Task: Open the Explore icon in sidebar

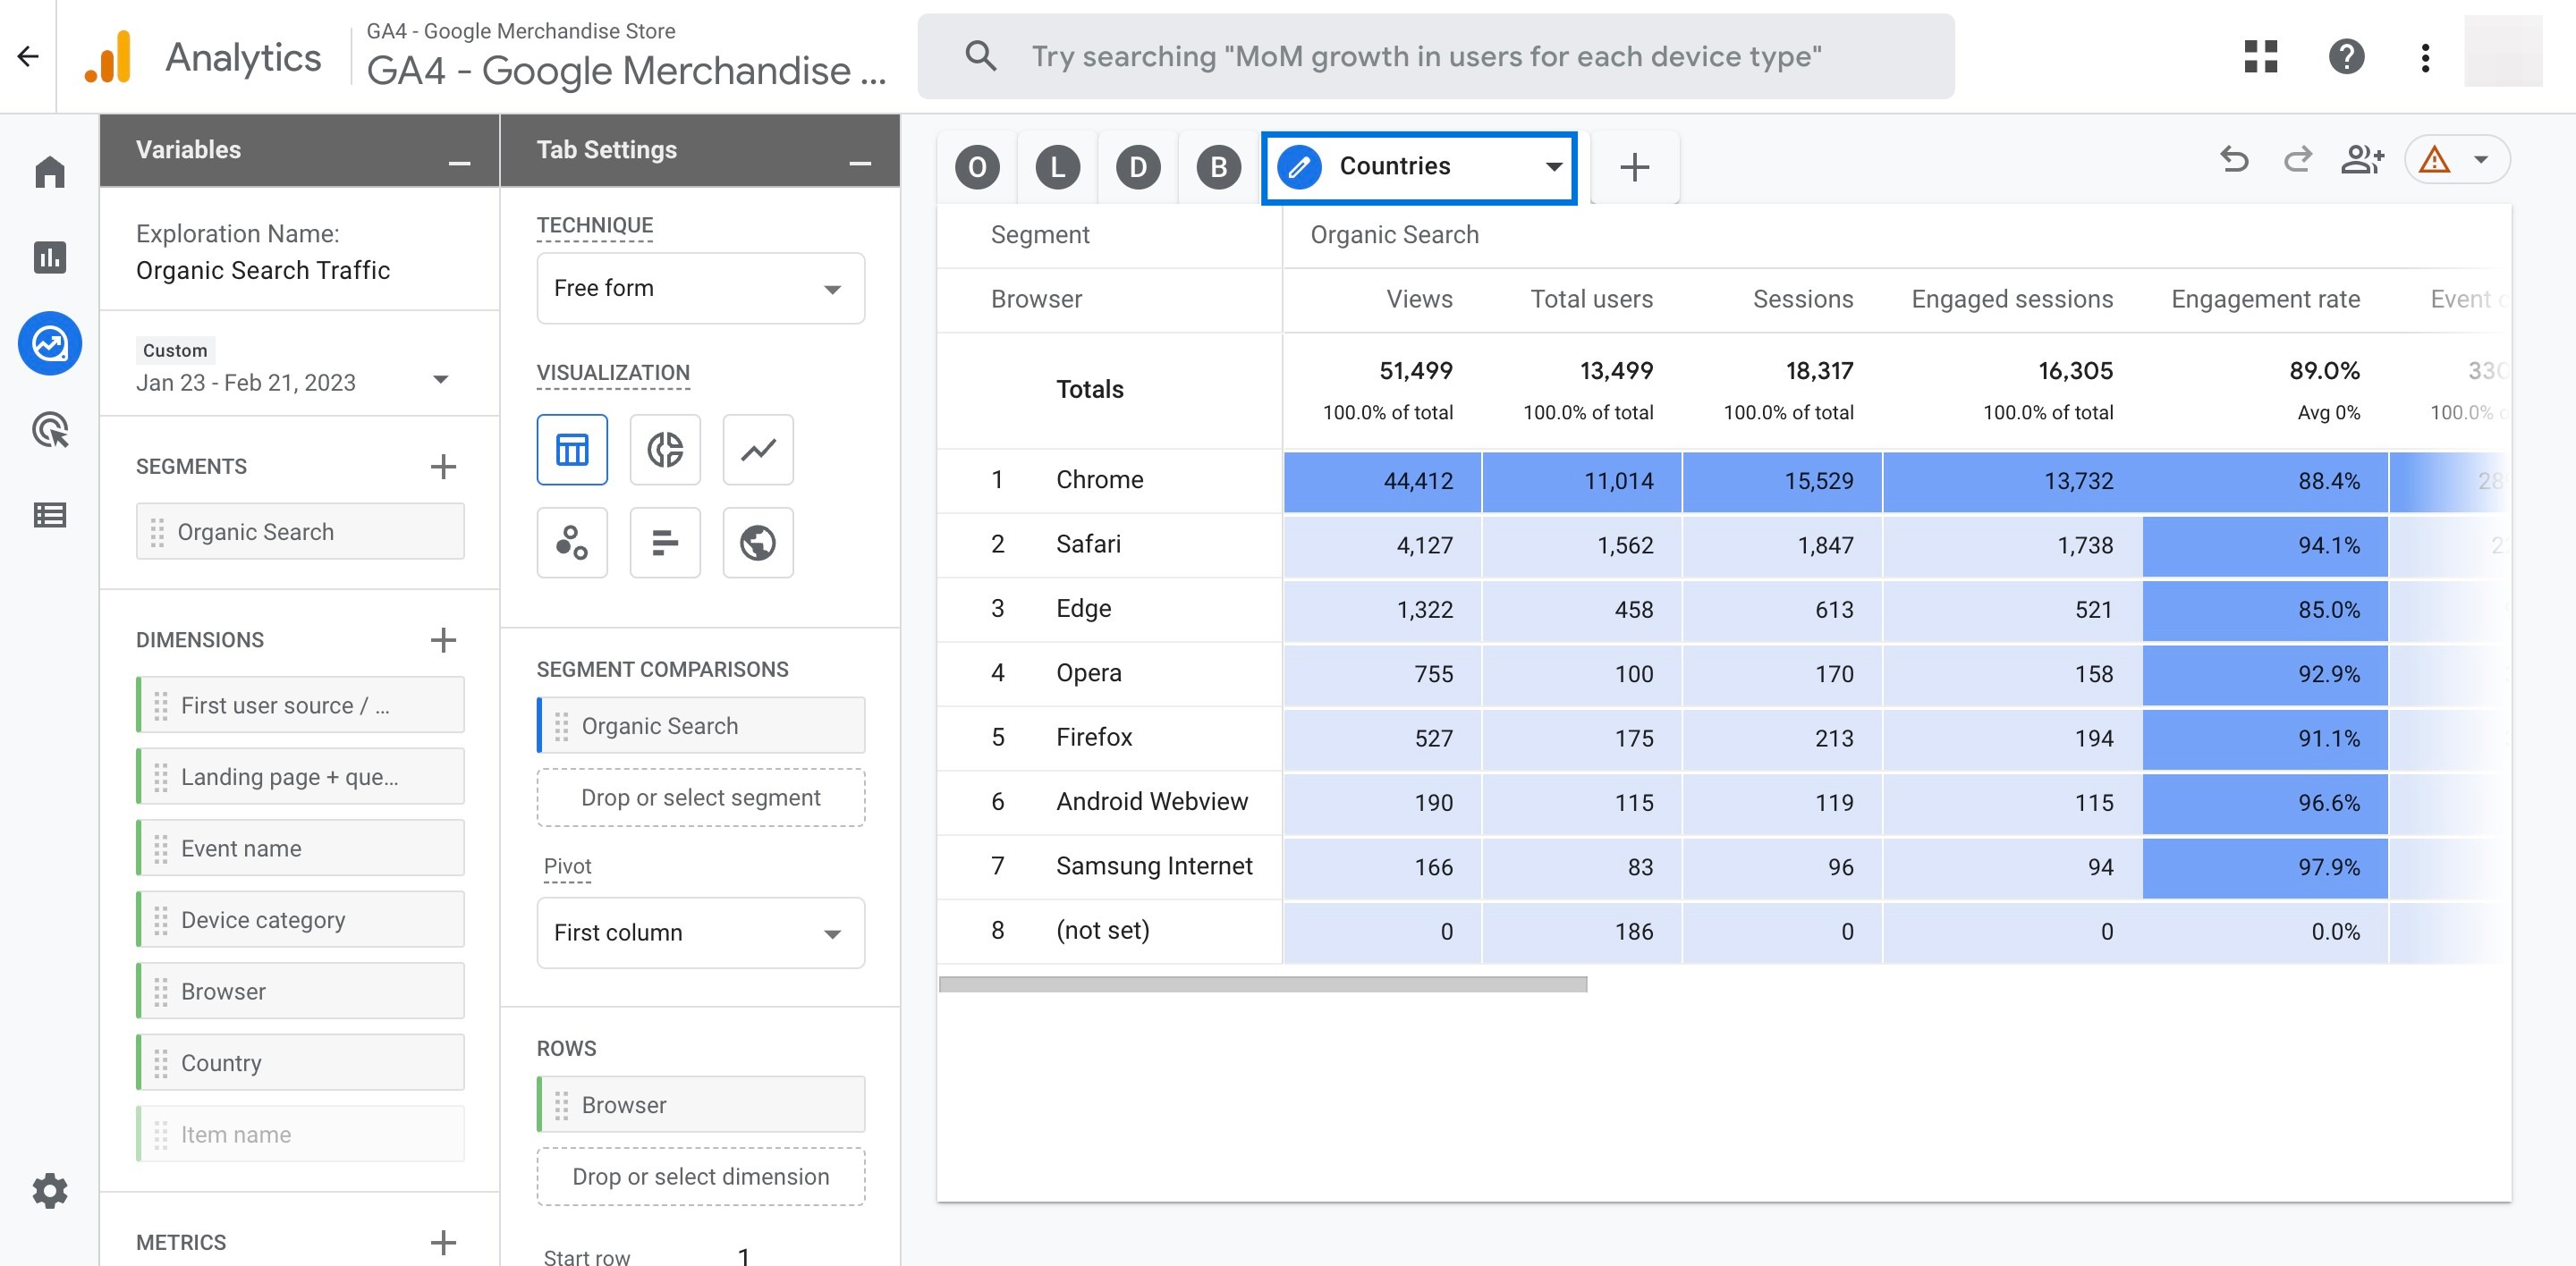Action: click(x=50, y=343)
